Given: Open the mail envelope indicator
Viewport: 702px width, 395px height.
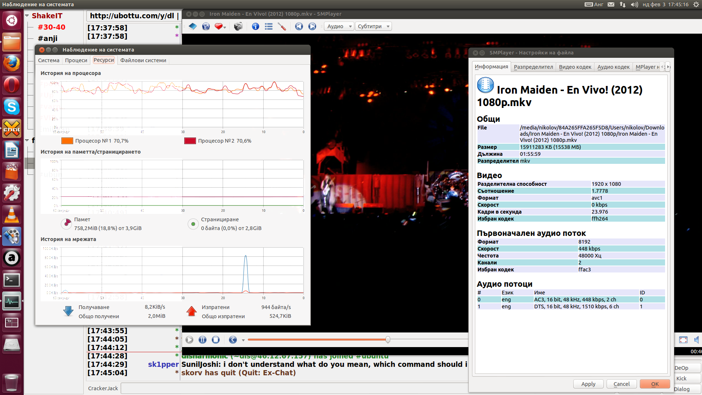Looking at the screenshot, I should pos(611,4).
